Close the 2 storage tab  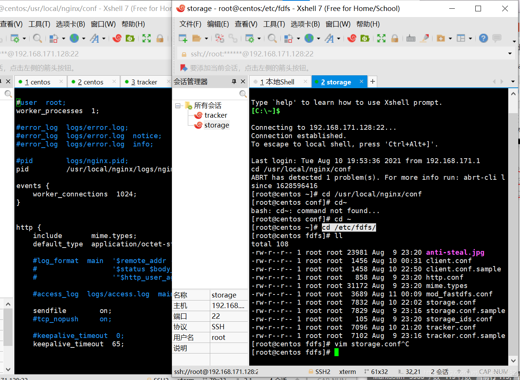[361, 81]
